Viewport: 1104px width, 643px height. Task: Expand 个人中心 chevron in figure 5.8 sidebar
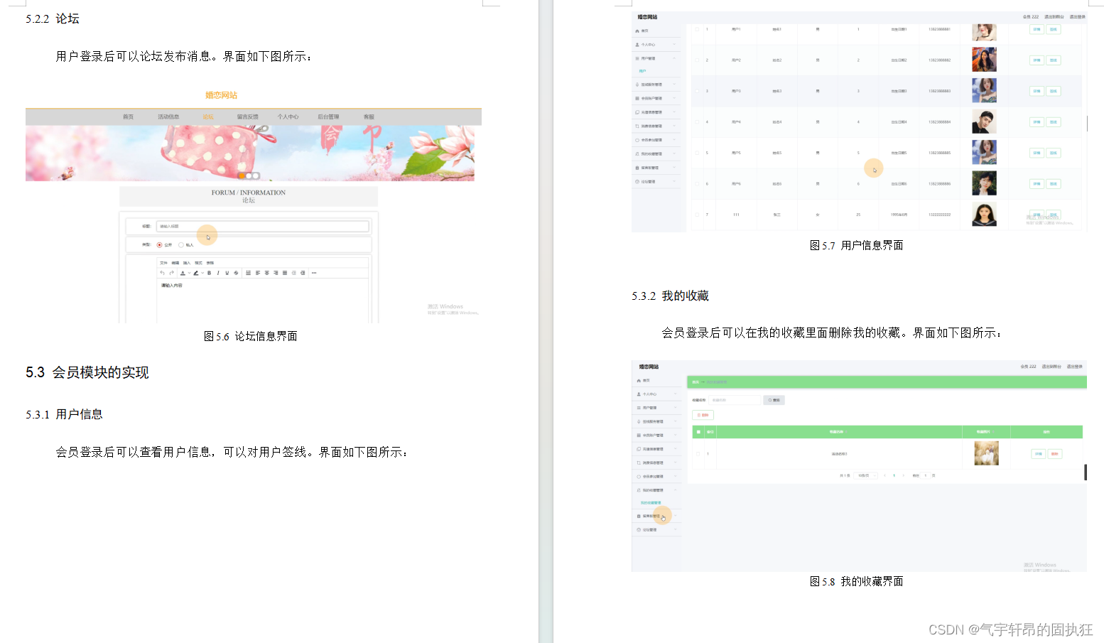[x=676, y=394]
